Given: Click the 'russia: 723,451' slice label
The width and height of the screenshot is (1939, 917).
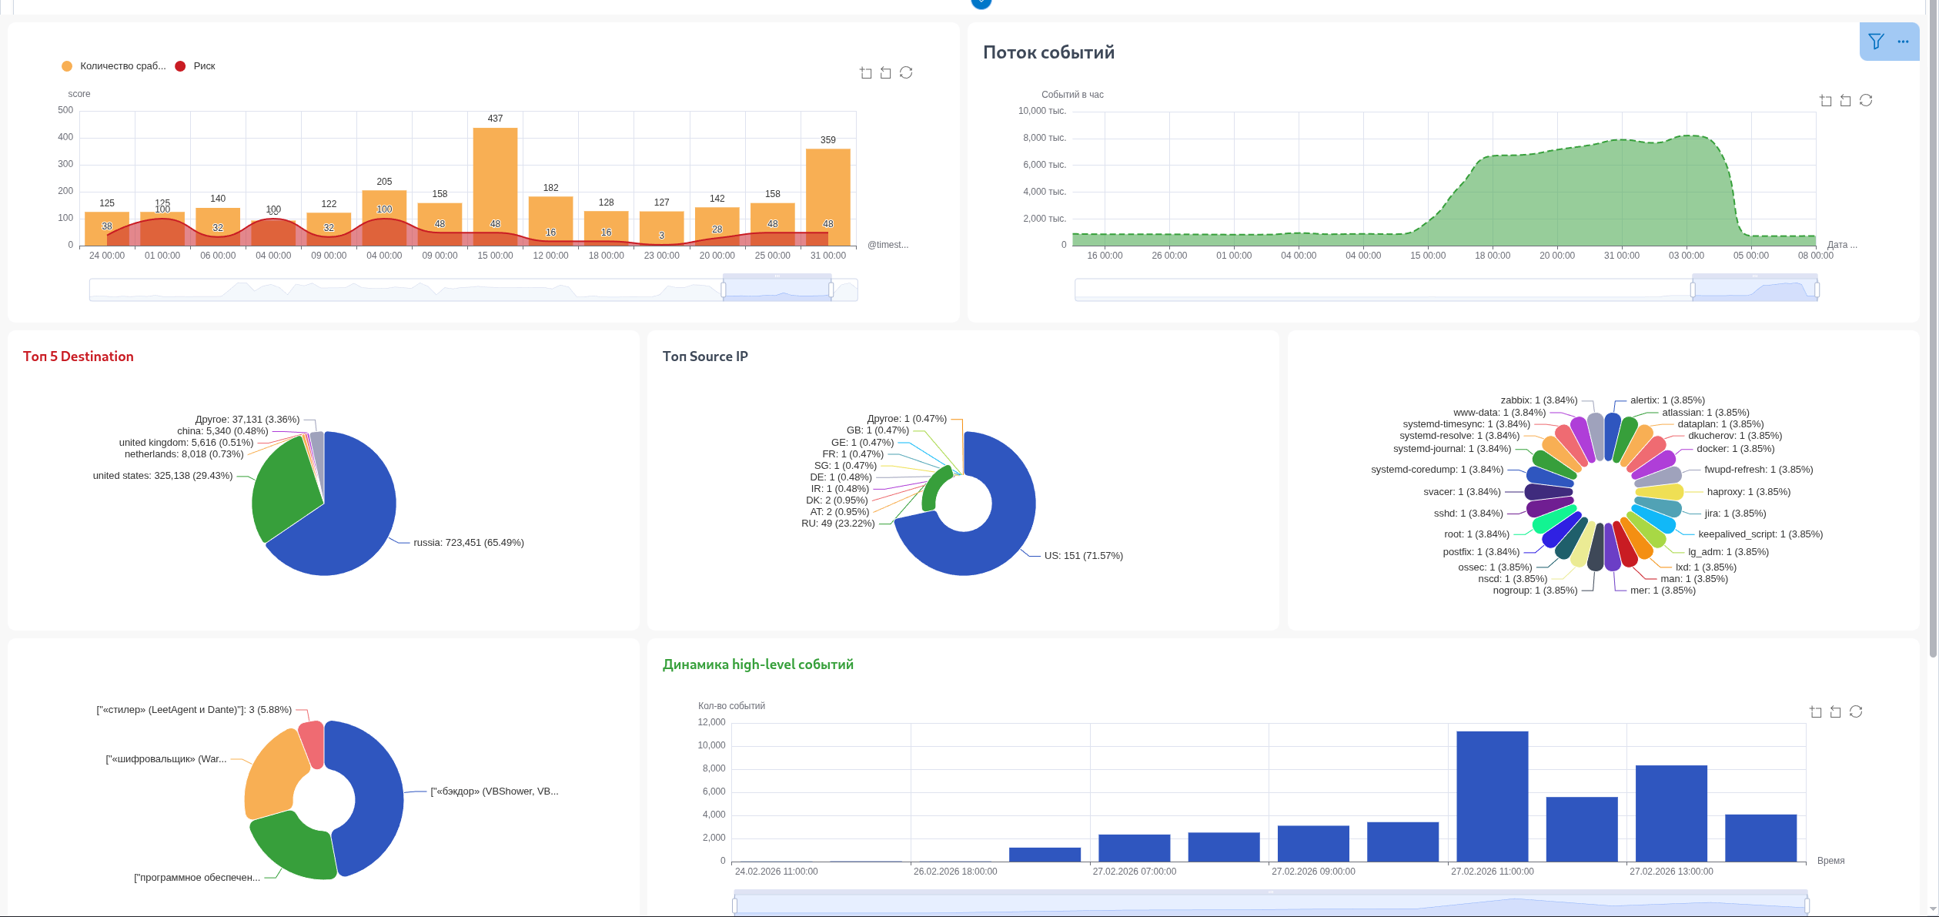Looking at the screenshot, I should [x=468, y=543].
